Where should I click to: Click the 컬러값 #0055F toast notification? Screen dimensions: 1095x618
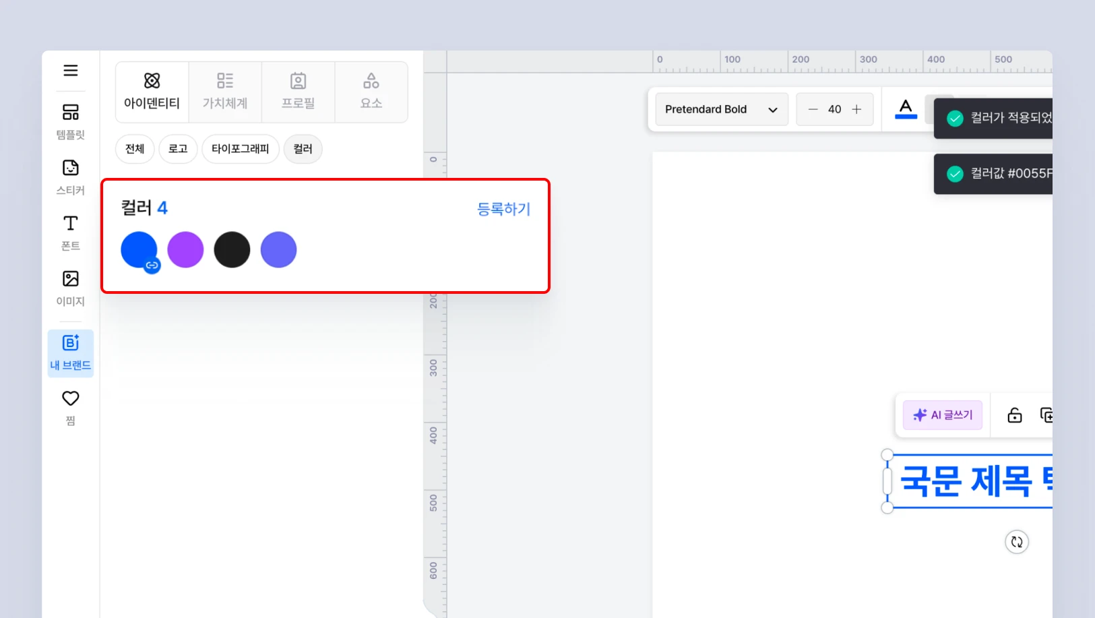coord(993,174)
